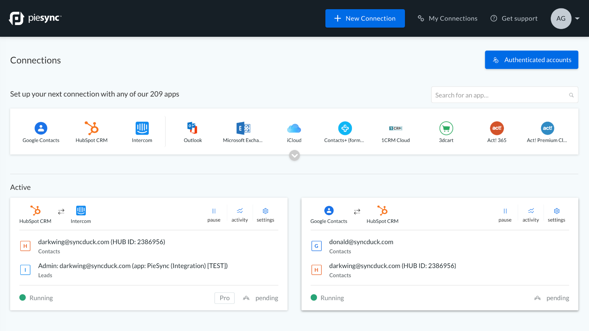This screenshot has height=331, width=589.
Task: Open My Connections in top navigation
Action: [448, 18]
